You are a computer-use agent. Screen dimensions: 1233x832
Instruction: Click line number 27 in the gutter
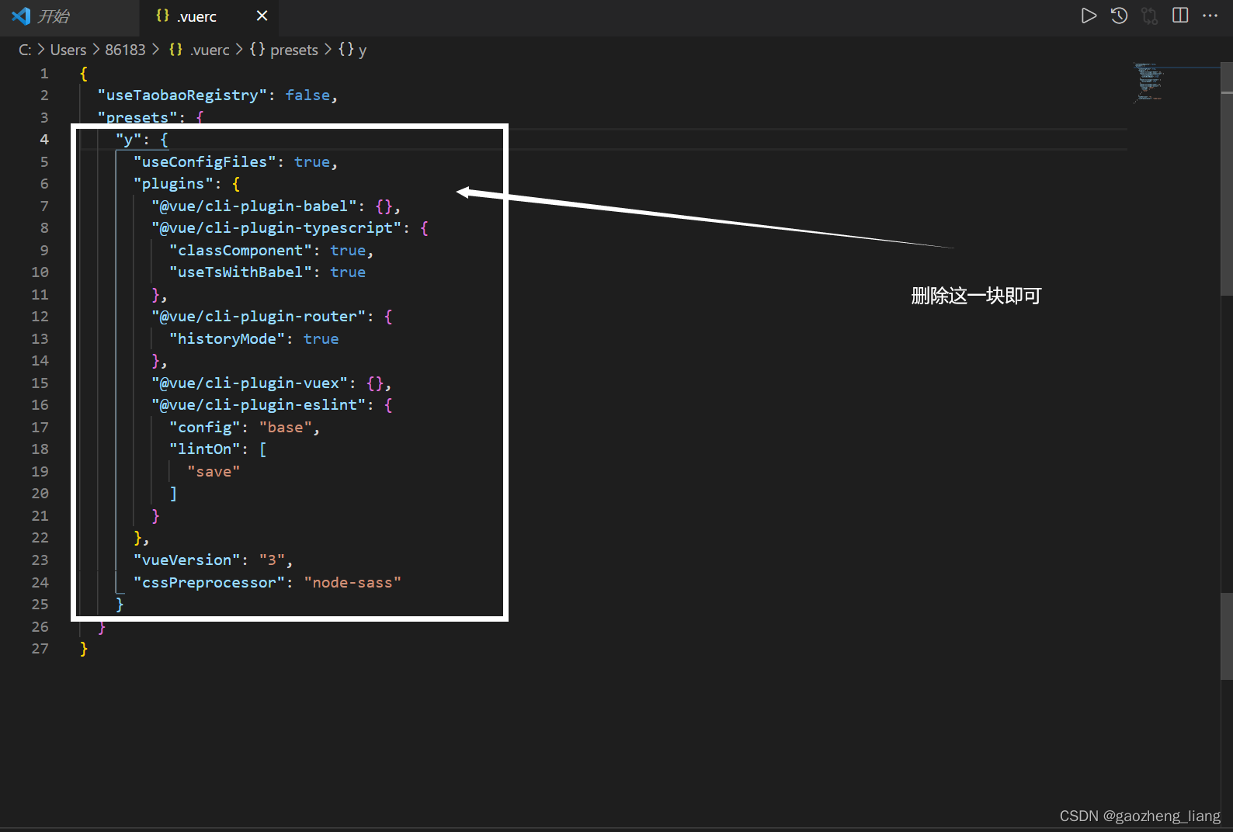click(x=40, y=649)
